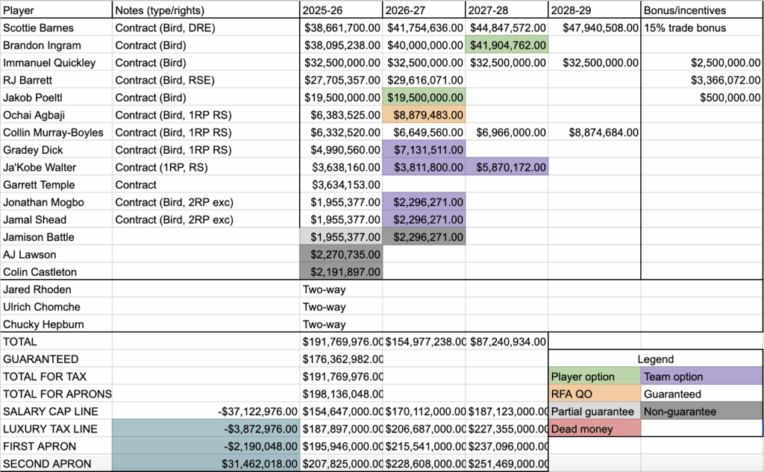Screen dimensions: 764x472
Task: Select the green Player option legend swatch
Action: pyautogui.click(x=595, y=377)
